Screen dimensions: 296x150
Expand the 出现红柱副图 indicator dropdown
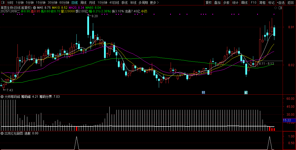(2, 133)
